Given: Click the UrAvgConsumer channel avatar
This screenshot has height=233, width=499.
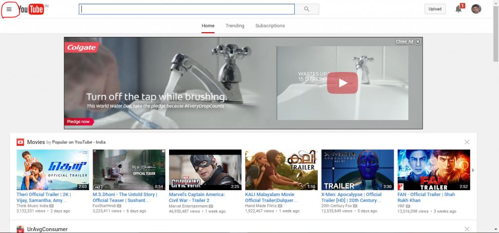Looking at the screenshot, I should [20, 229].
